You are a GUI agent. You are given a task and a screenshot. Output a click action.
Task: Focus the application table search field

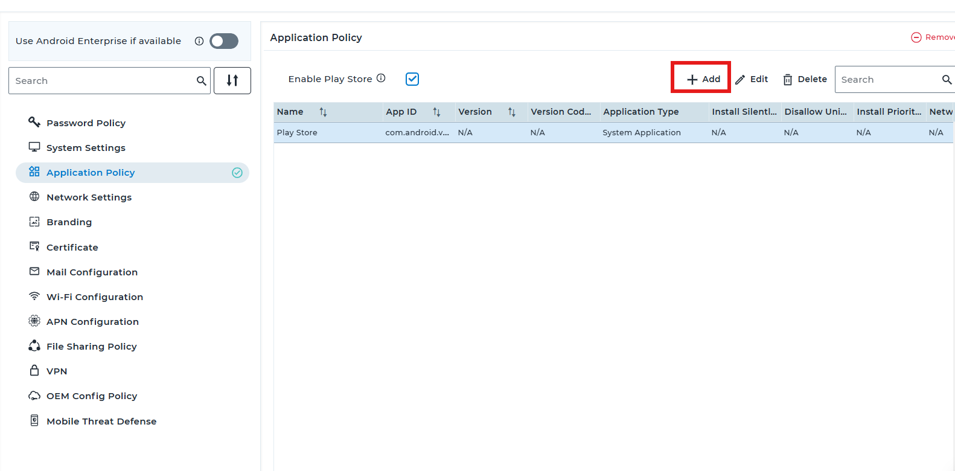coord(887,80)
